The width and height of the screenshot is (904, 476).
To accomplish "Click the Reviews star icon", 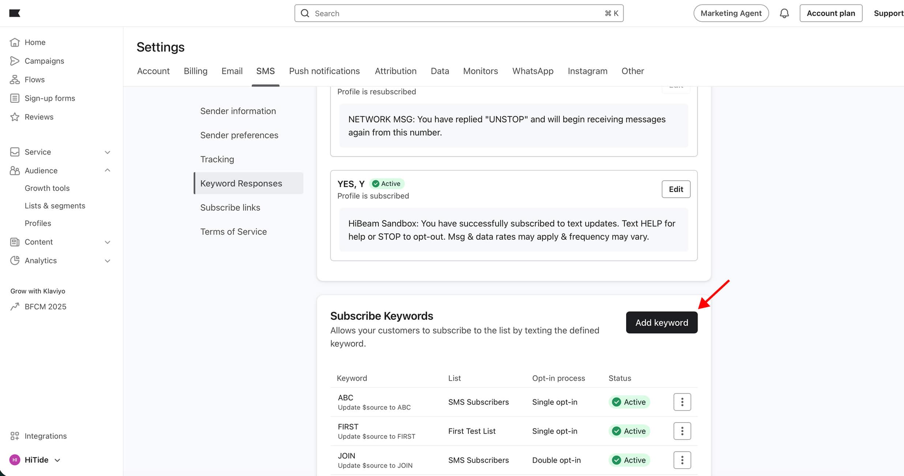I will point(15,117).
